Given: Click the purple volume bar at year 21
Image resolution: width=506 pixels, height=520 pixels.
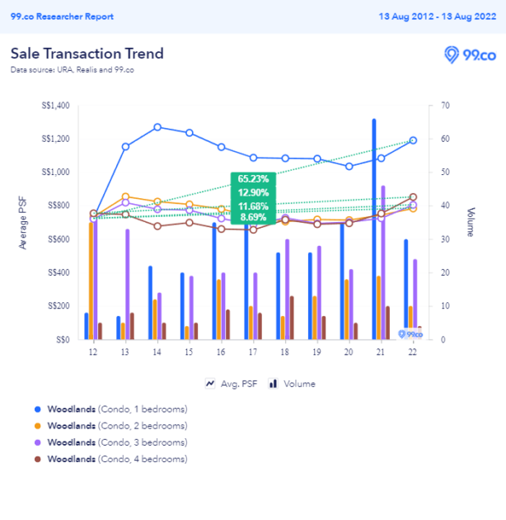Looking at the screenshot, I should pos(383,262).
